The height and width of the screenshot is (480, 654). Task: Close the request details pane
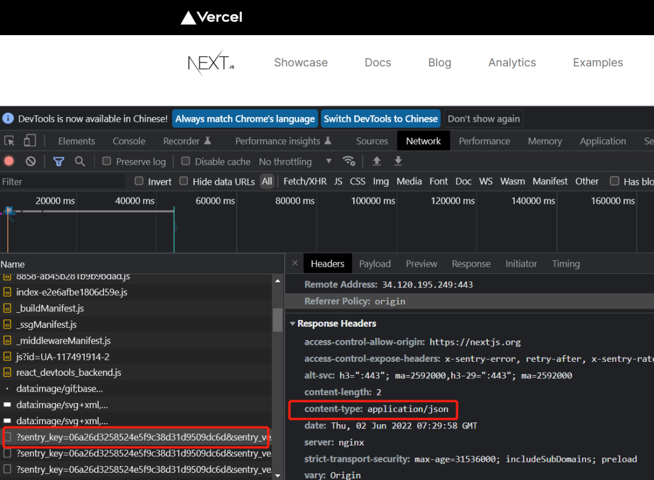[295, 263]
